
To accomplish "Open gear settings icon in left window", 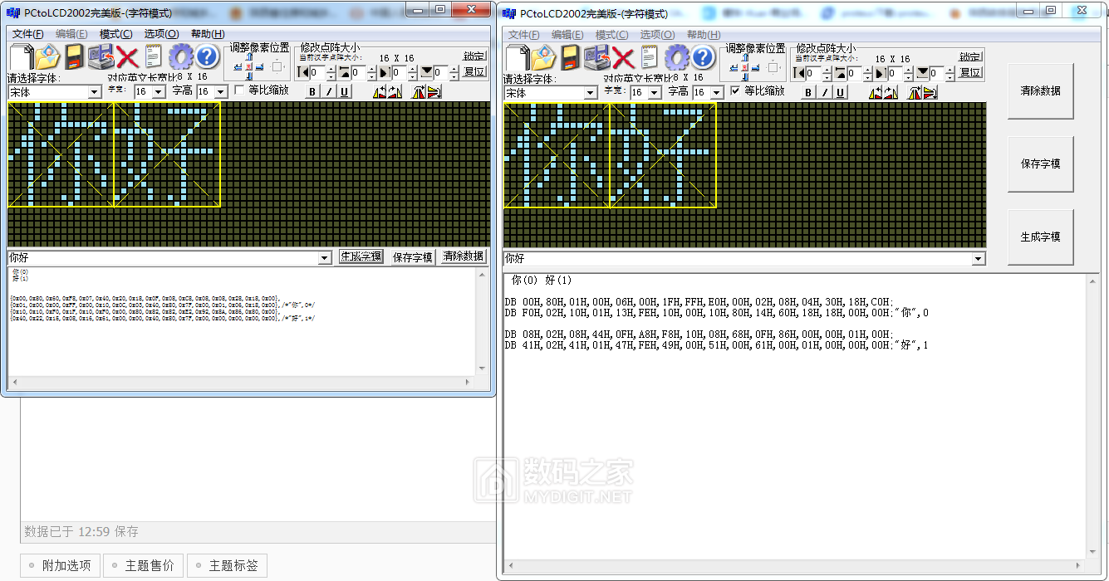I will click(180, 57).
